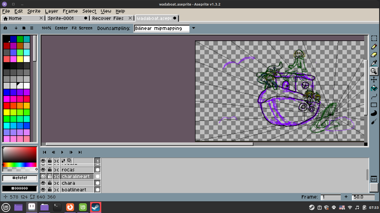Open the palette sort arrow button
Viewport: 380px width, 213px height.
pos(16,28)
